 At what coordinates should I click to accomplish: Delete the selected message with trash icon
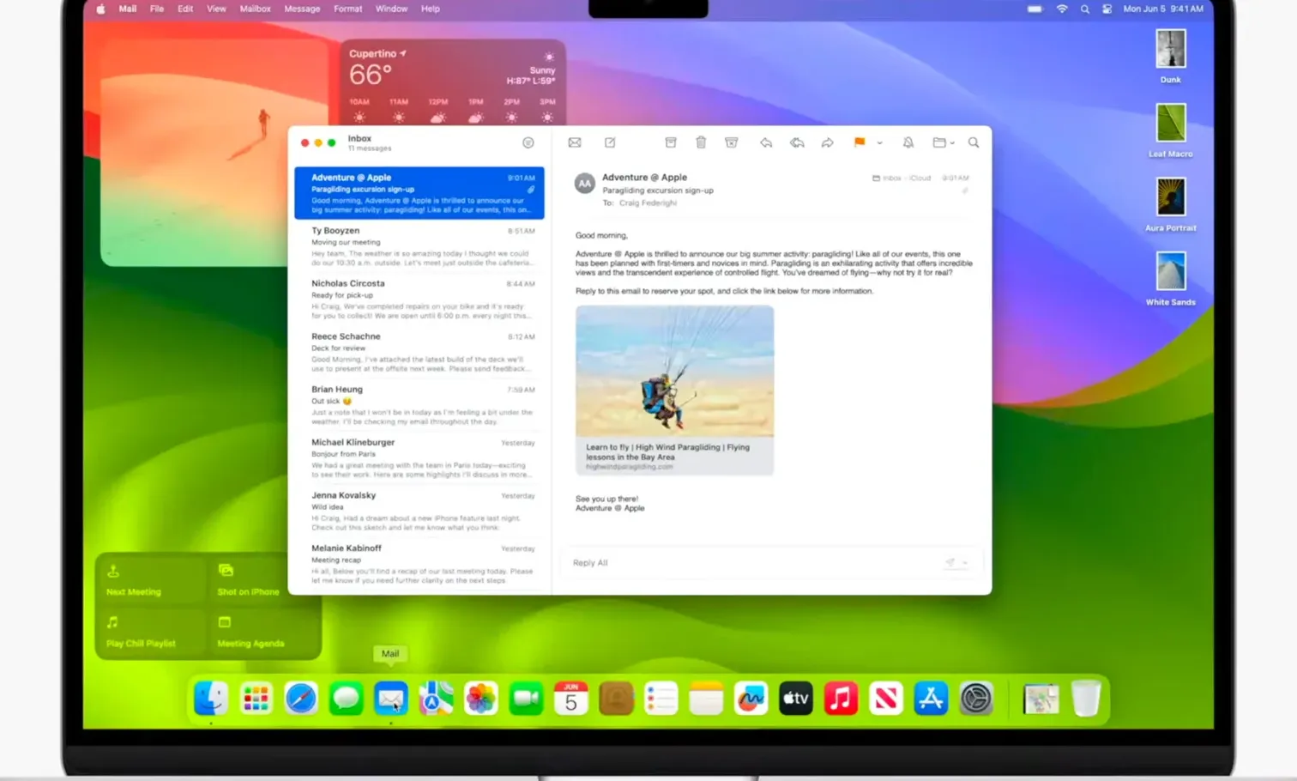[701, 142]
